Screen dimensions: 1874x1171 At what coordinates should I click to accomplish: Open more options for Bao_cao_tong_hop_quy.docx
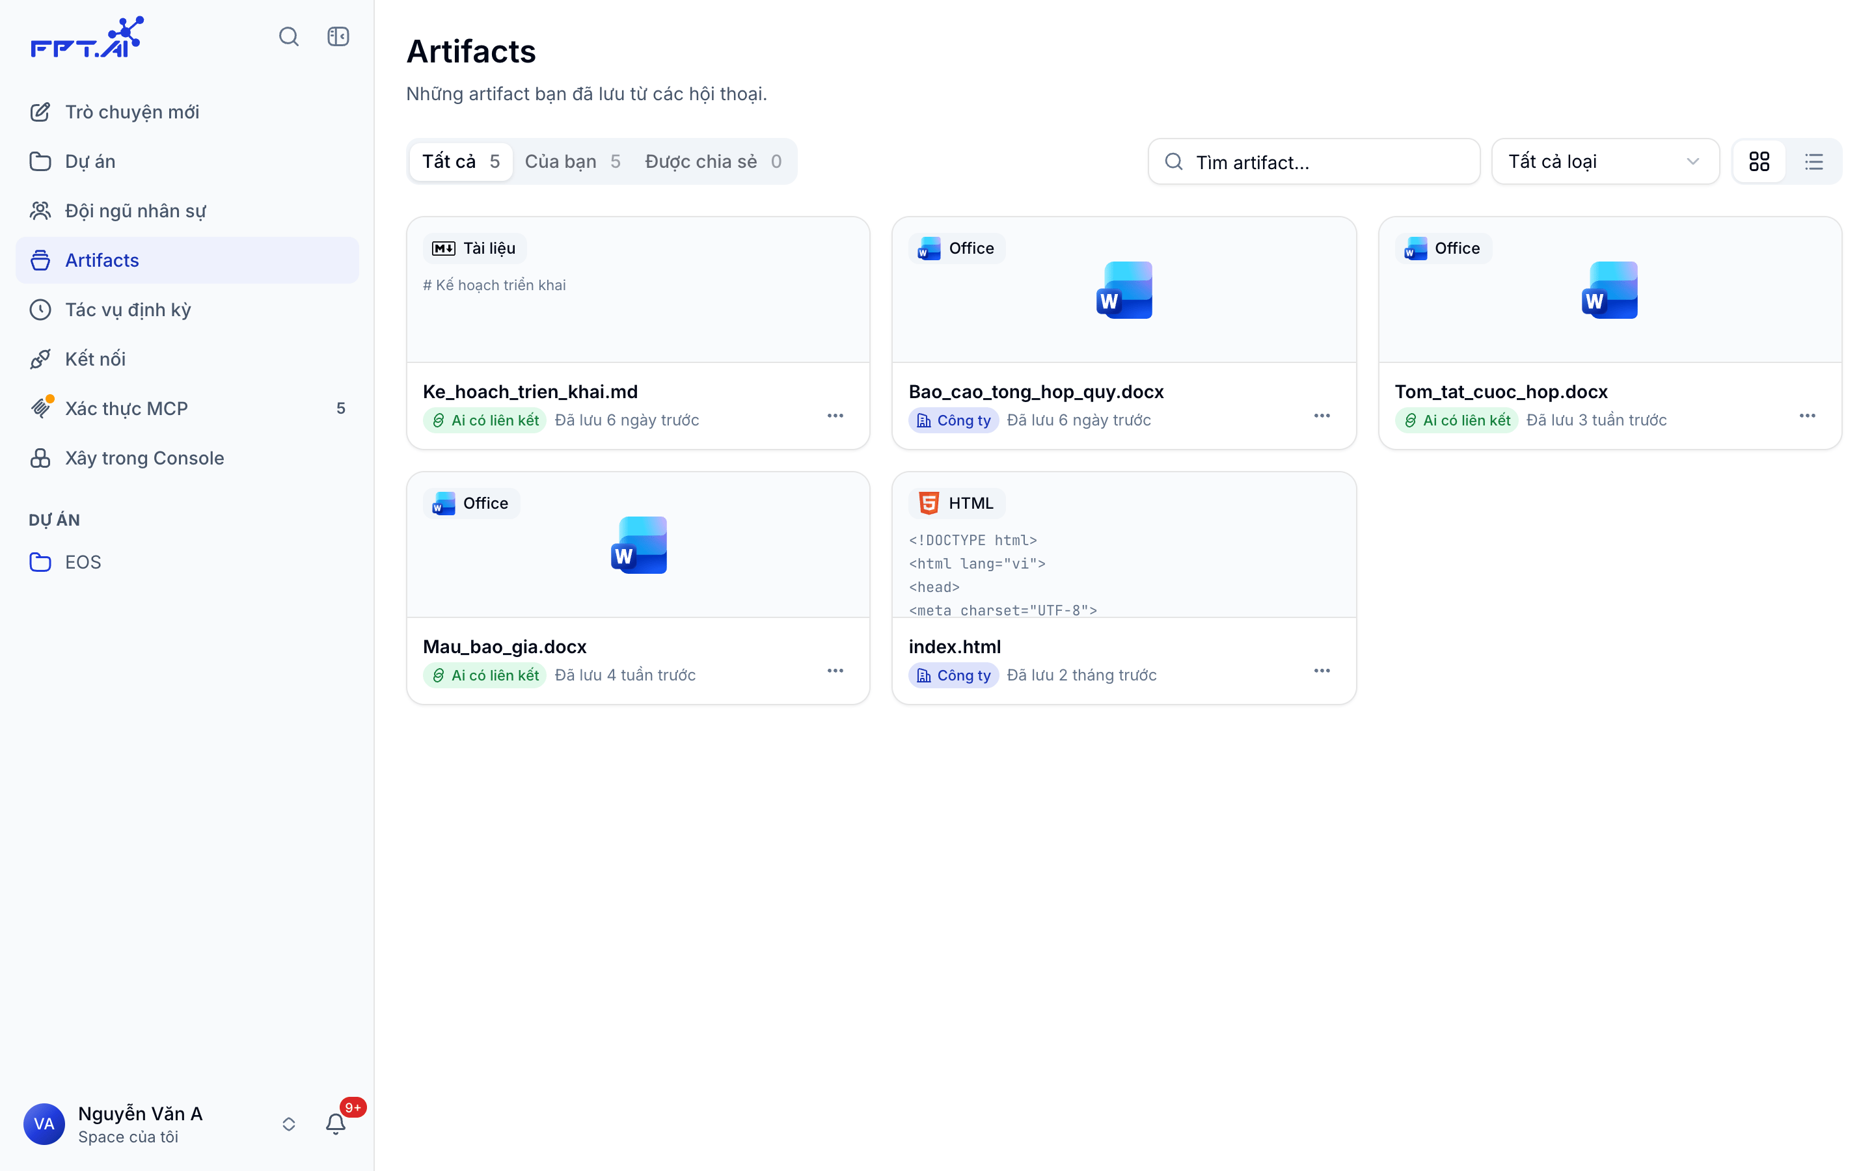coord(1321,416)
